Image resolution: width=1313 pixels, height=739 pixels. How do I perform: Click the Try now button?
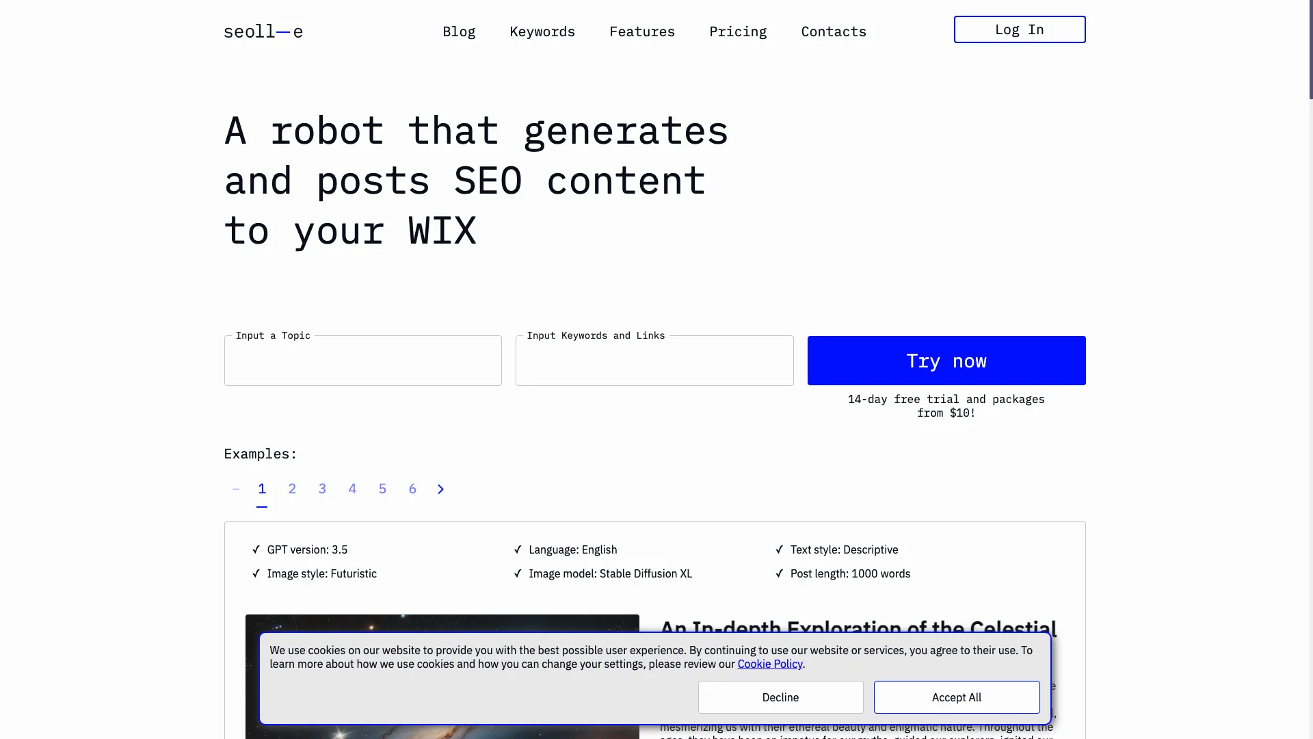[x=946, y=361]
